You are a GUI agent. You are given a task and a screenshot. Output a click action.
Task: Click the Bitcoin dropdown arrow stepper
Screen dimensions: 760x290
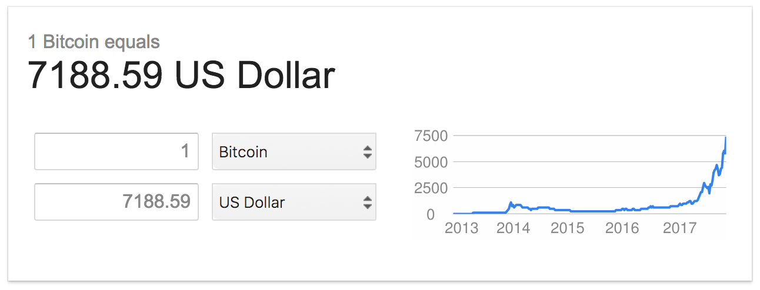click(x=367, y=152)
